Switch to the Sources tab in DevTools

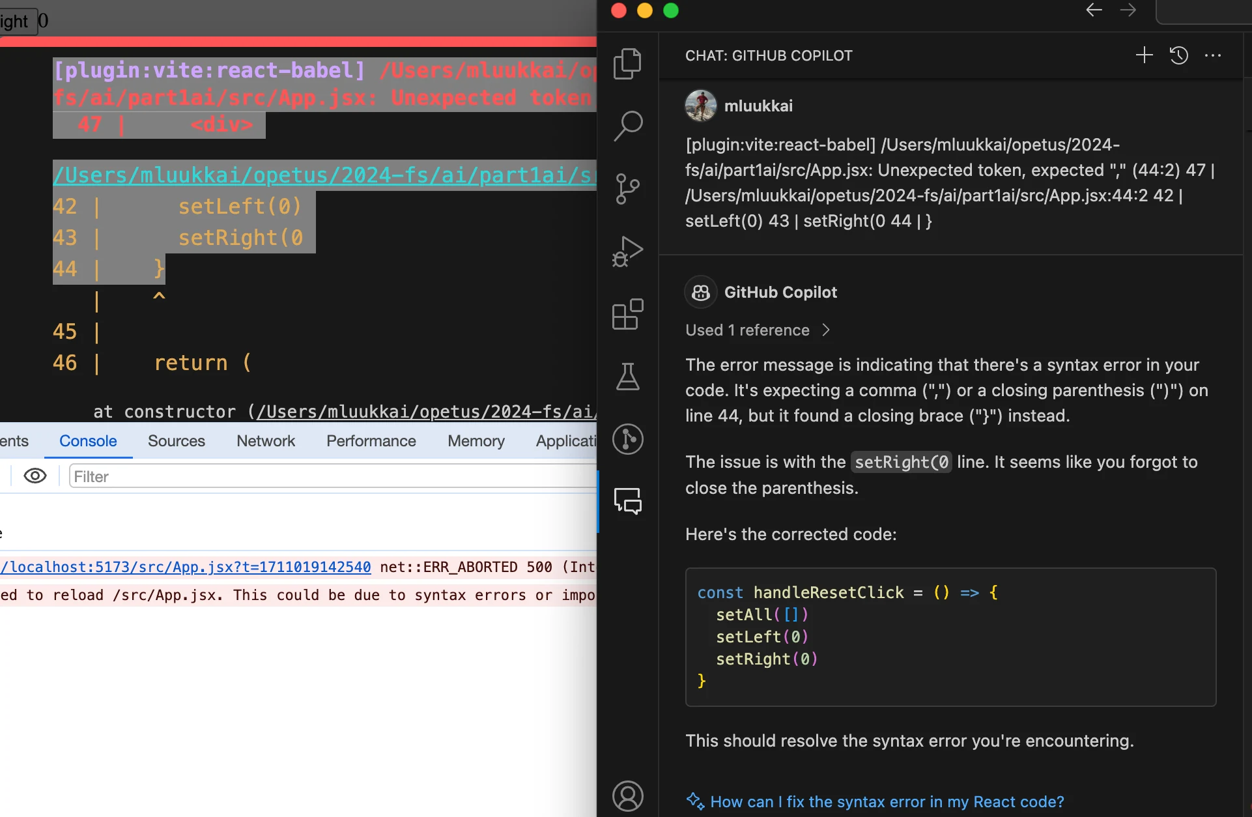177,441
